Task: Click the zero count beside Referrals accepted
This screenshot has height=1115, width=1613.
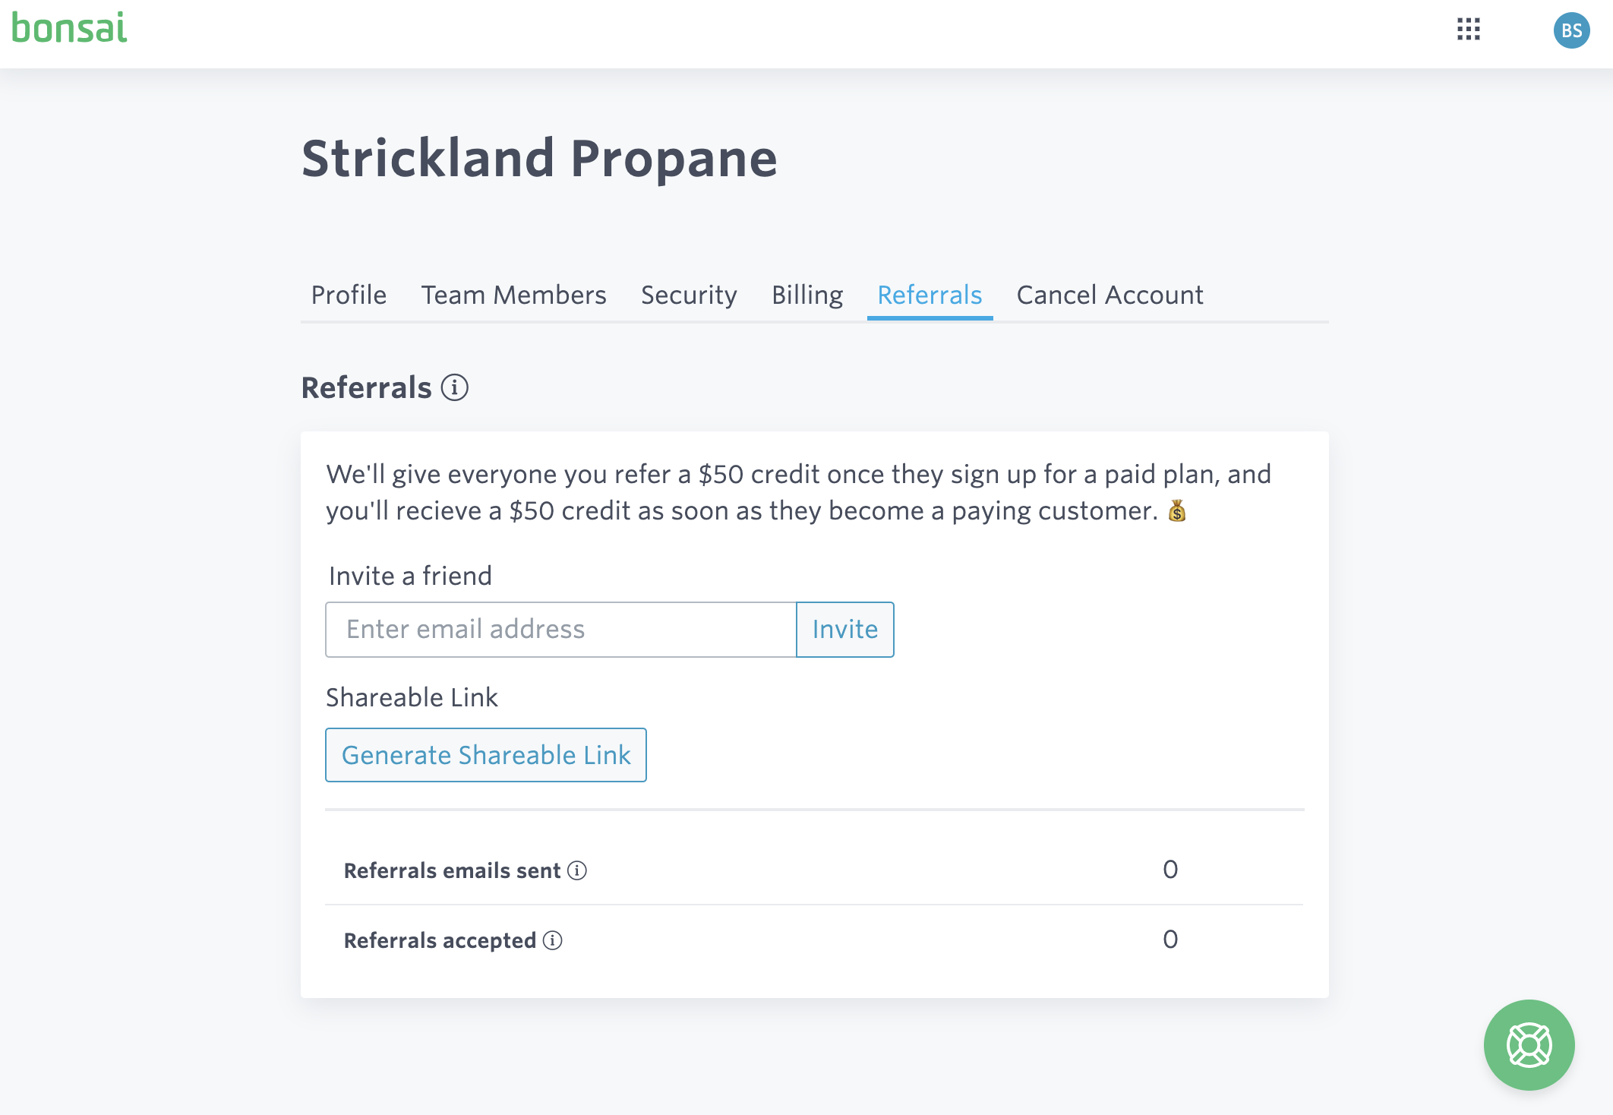Action: [1170, 940]
